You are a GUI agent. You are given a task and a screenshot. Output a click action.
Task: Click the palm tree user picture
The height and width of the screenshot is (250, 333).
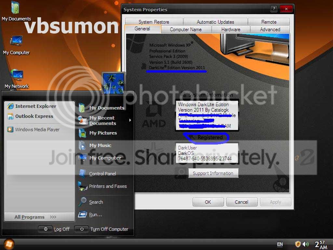click(113, 83)
